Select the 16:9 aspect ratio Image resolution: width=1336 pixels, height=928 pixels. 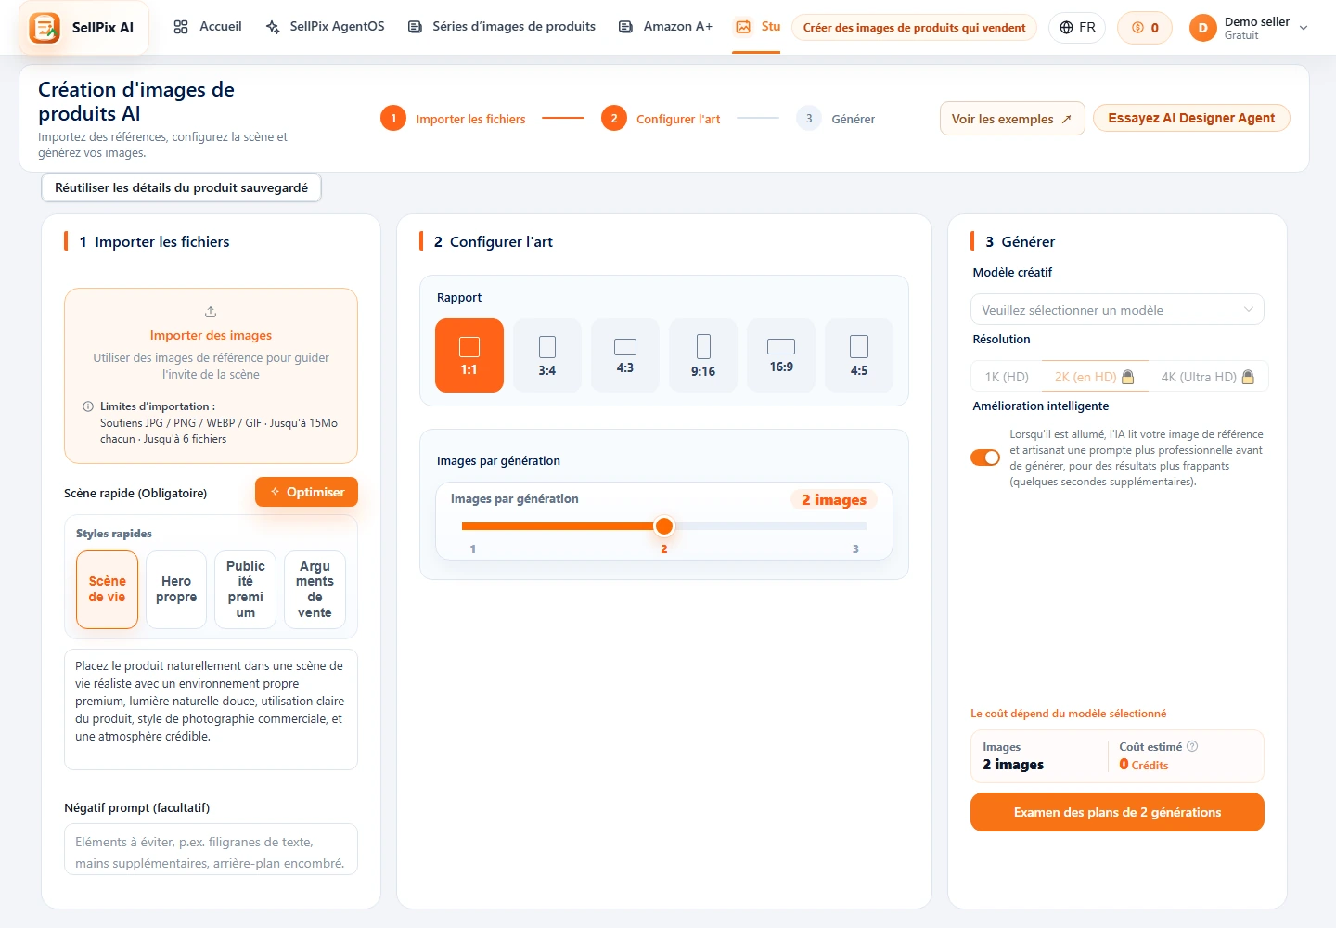tap(781, 355)
